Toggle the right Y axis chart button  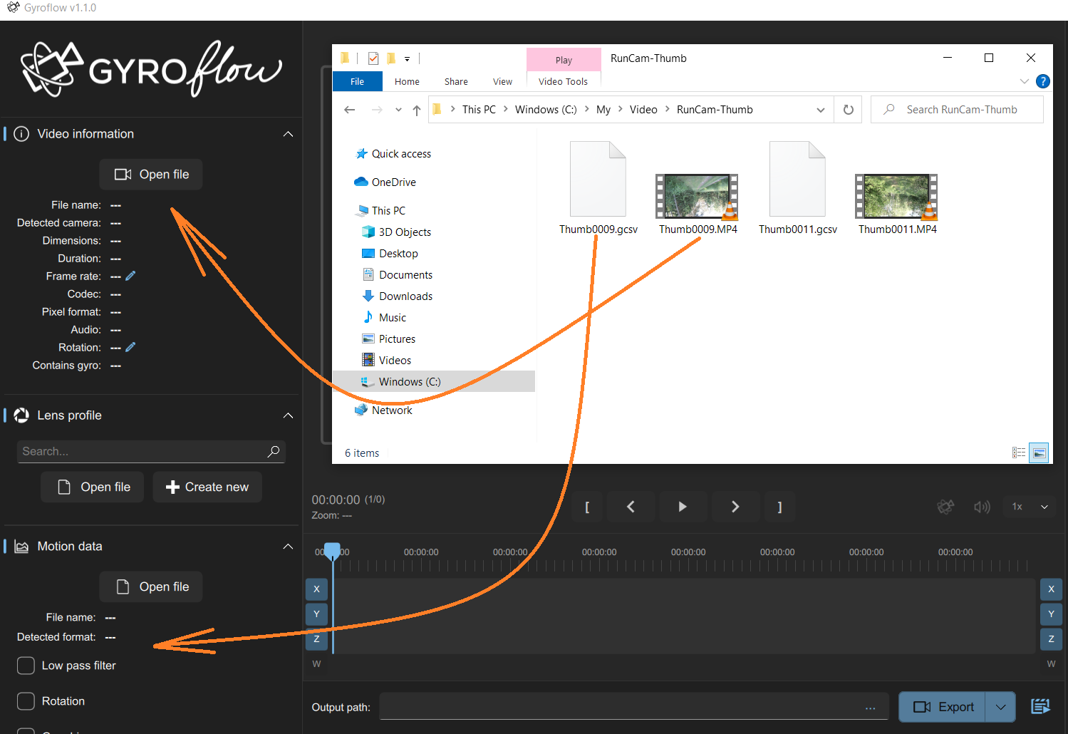1051,614
